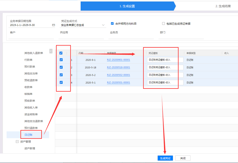Click the 供应商 input field
This screenshot has height=163, width=238.
(82, 37)
